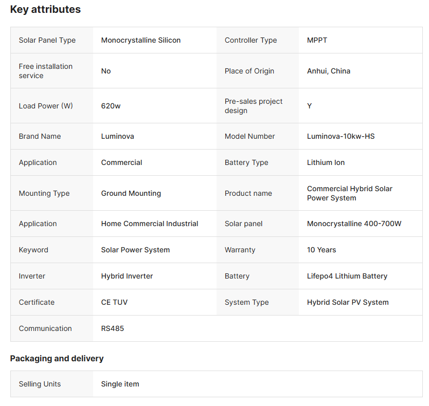Image resolution: width=429 pixels, height=406 pixels.
Task: Click the MPPT controller type value
Action: click(317, 40)
